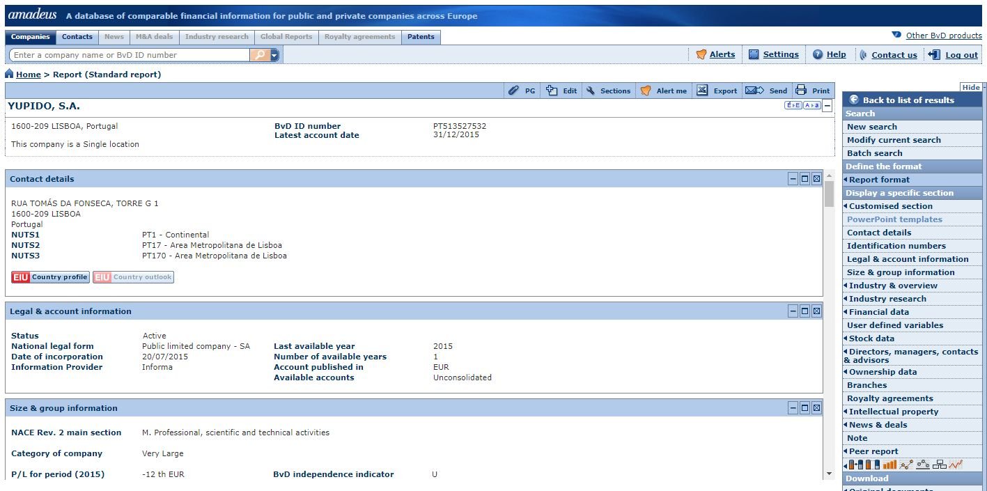This screenshot has width=987, height=491.
Task: Open Batch search in sidebar
Action: click(874, 153)
